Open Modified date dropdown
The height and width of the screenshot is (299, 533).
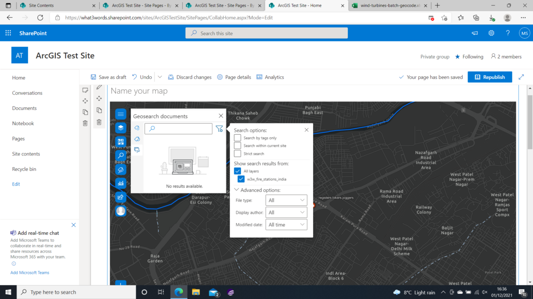coord(286,225)
